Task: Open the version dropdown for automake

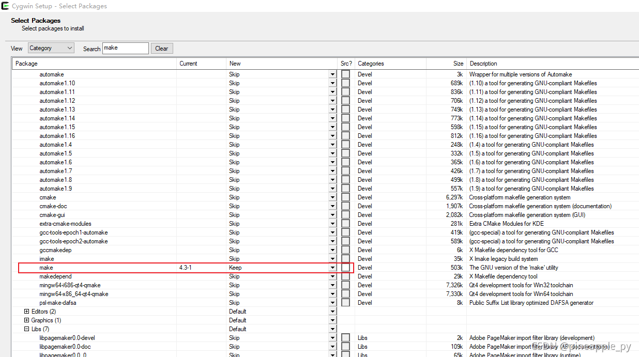Action: (332, 74)
